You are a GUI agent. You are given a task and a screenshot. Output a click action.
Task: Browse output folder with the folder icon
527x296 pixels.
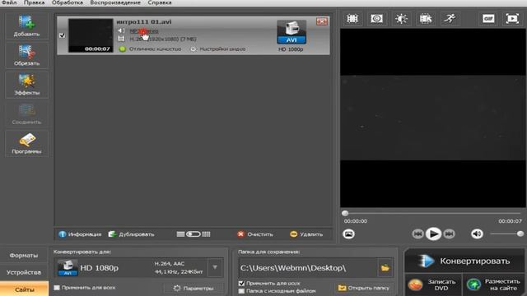(x=385, y=268)
